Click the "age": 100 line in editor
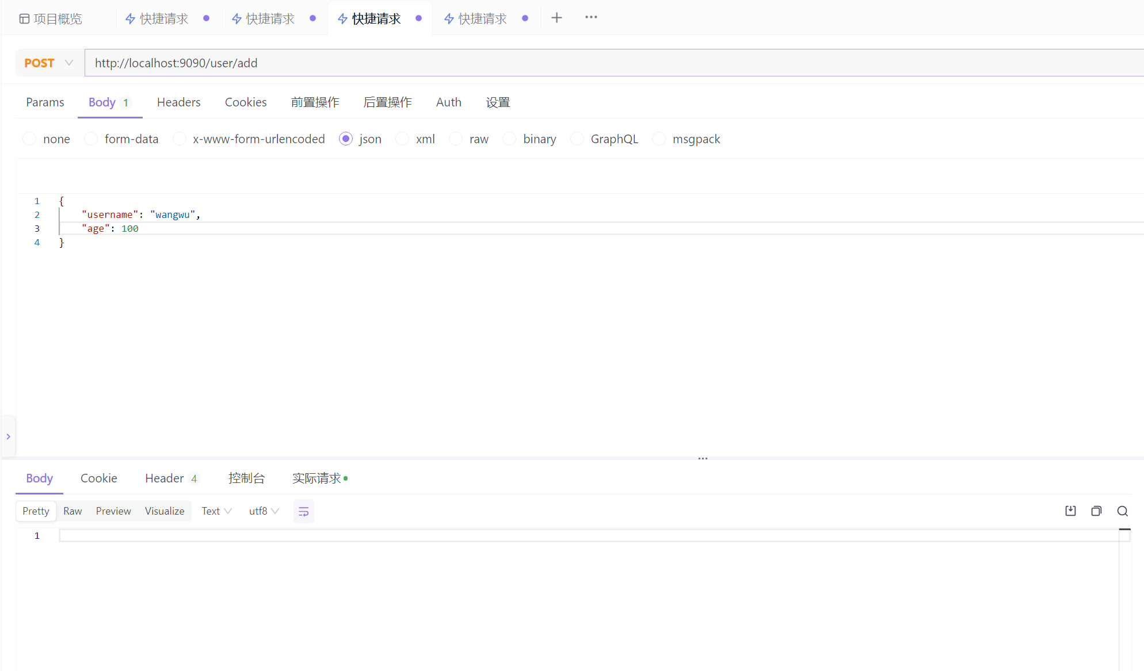Viewport: 1144px width, 671px height. pyautogui.click(x=110, y=228)
